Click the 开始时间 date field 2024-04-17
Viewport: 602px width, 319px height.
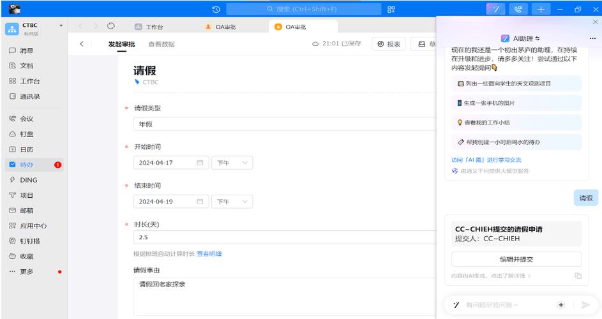pos(171,163)
